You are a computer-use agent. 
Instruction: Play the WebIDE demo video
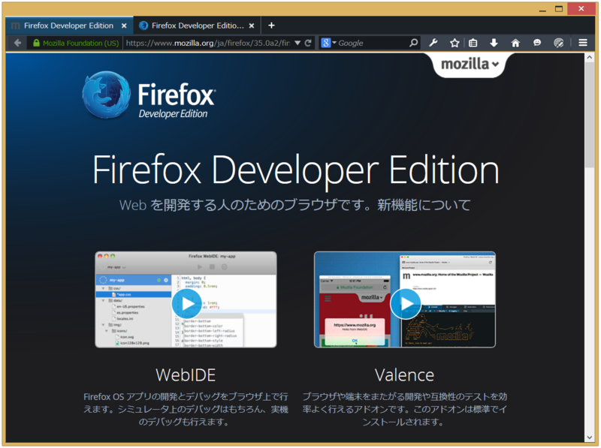(186, 303)
